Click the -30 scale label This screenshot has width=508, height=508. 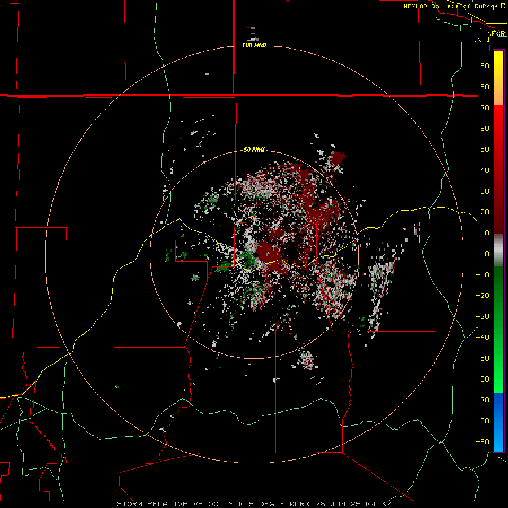pos(483,317)
